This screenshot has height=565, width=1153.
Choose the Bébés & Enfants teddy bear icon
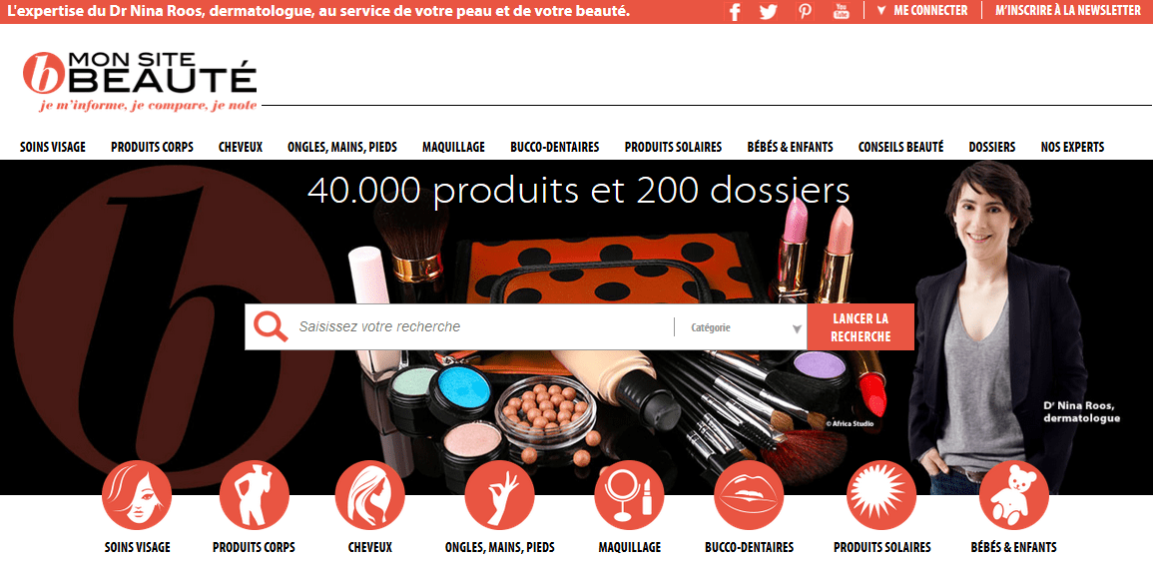[1014, 495]
